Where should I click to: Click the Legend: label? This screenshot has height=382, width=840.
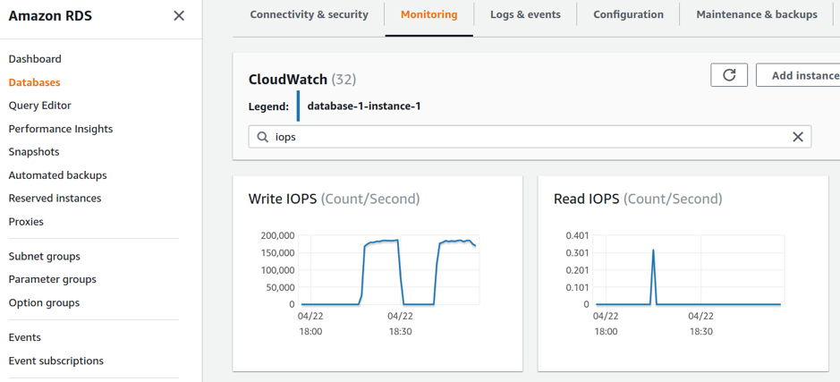[269, 106]
